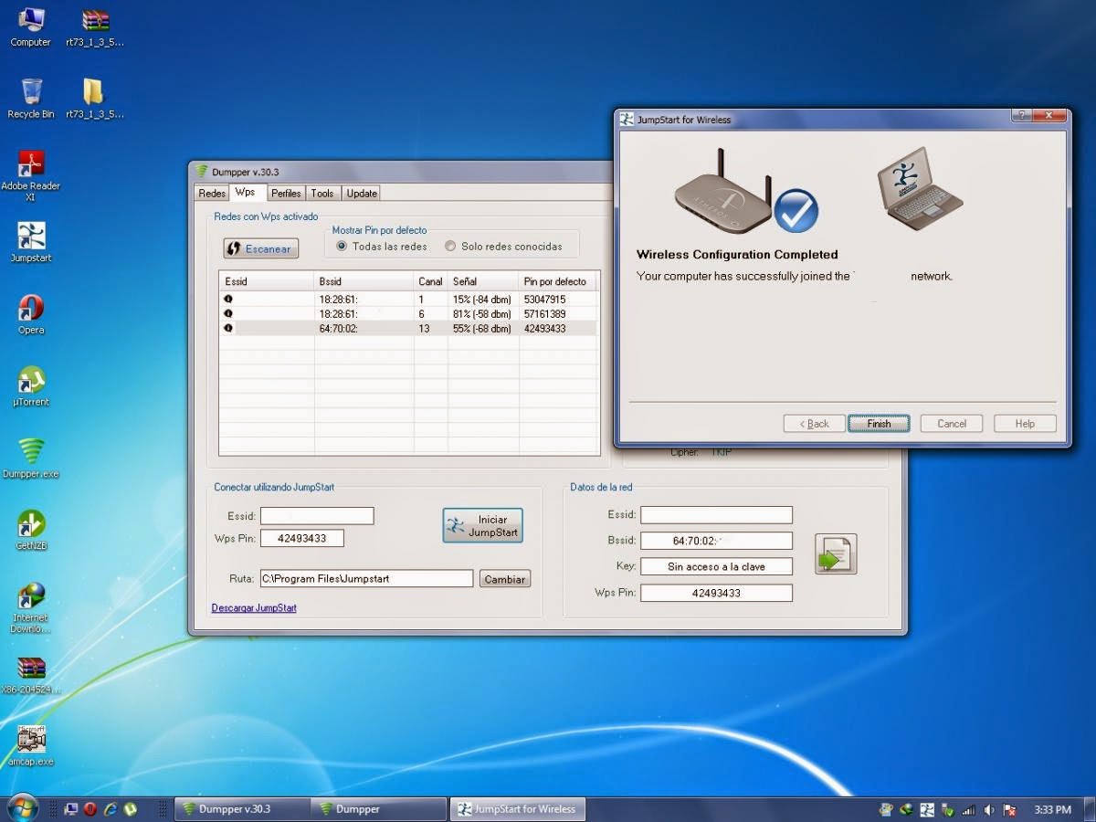
Task: Select the rt73_1_3_5 archive desktop icon
Action: 94,27
